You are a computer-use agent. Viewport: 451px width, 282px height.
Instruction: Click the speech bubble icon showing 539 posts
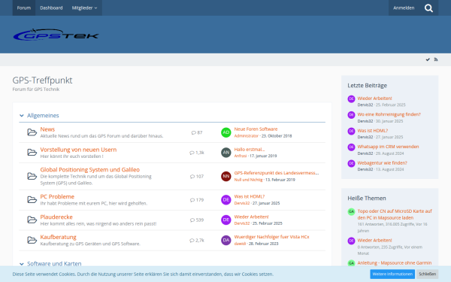[192, 220]
